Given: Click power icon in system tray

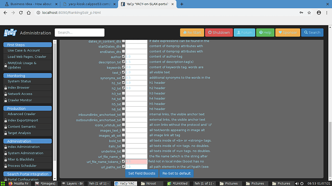Looking at the screenshot, I should pos(302,184).
